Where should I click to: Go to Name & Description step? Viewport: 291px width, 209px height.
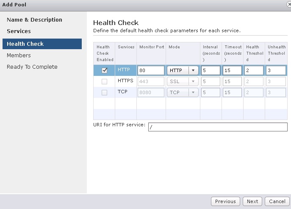coord(34,20)
